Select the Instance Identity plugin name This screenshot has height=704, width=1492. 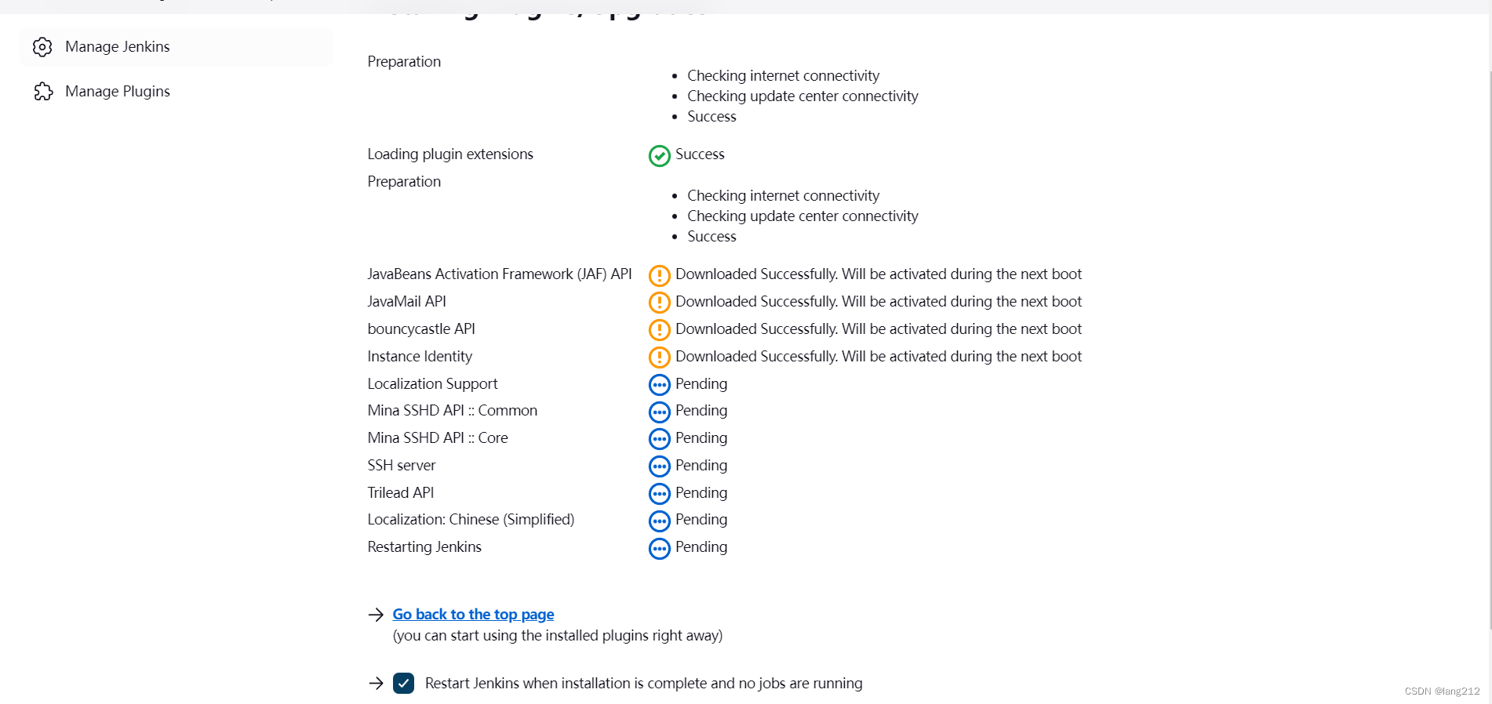[x=420, y=357]
